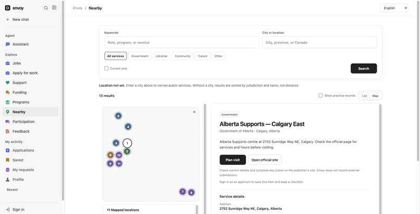Viewport: 420px width, 214px height.
Task: Select map marker 7
Action: pyautogui.click(x=182, y=192)
